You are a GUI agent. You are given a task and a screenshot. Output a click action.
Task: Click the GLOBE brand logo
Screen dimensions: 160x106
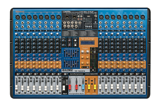pyautogui.click(x=67, y=70)
